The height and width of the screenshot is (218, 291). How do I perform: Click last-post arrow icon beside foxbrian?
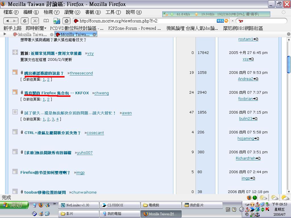pyautogui.click(x=255, y=99)
